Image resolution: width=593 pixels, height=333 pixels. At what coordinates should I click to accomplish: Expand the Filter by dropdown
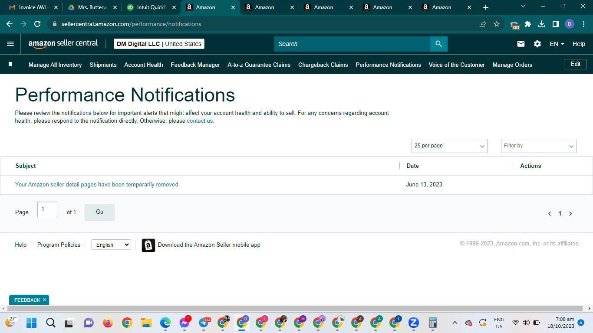pos(538,146)
